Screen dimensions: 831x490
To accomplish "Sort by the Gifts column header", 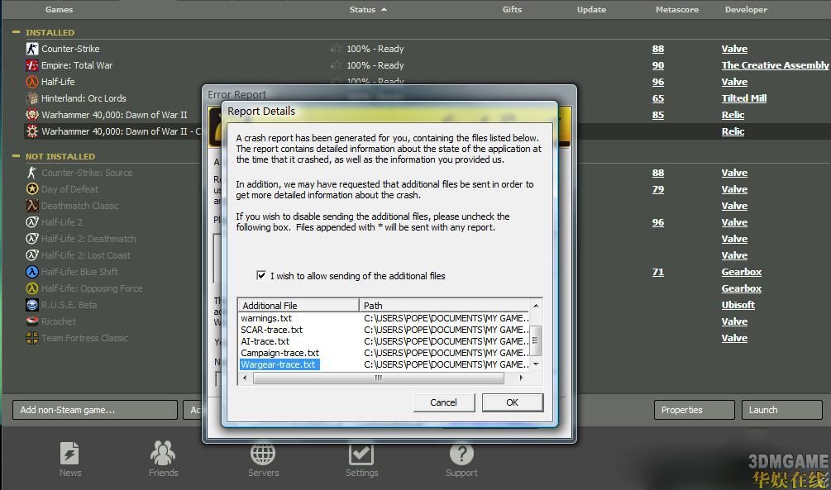I will click(x=512, y=10).
